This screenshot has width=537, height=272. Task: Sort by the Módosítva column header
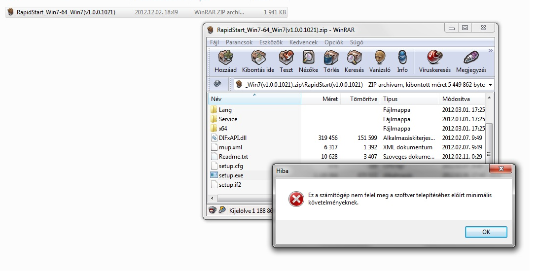pyautogui.click(x=462, y=99)
